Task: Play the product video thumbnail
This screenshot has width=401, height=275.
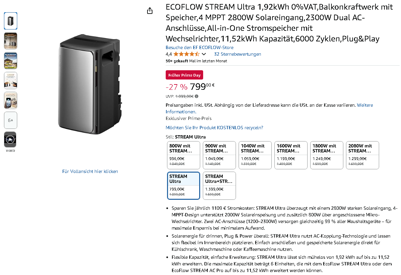Action: [10, 140]
